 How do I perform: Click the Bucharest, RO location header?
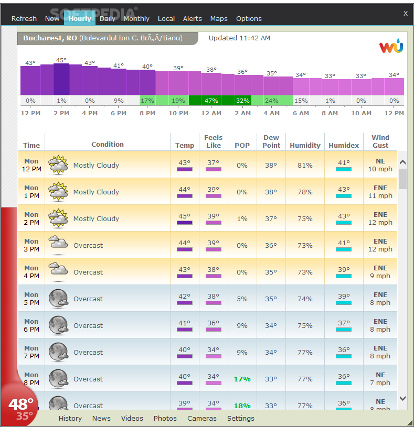[x=108, y=38]
